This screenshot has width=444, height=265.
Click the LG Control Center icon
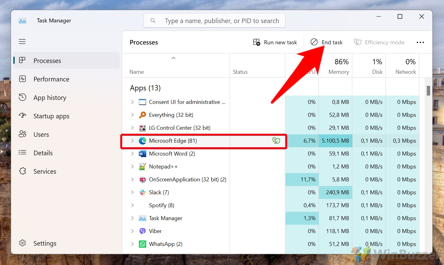[142, 128]
